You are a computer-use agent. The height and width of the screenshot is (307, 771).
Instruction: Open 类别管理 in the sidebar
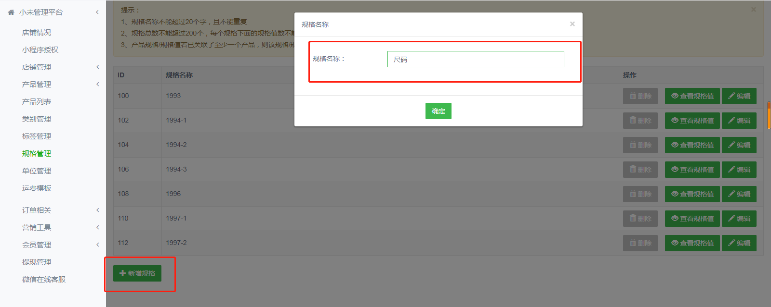tap(37, 119)
